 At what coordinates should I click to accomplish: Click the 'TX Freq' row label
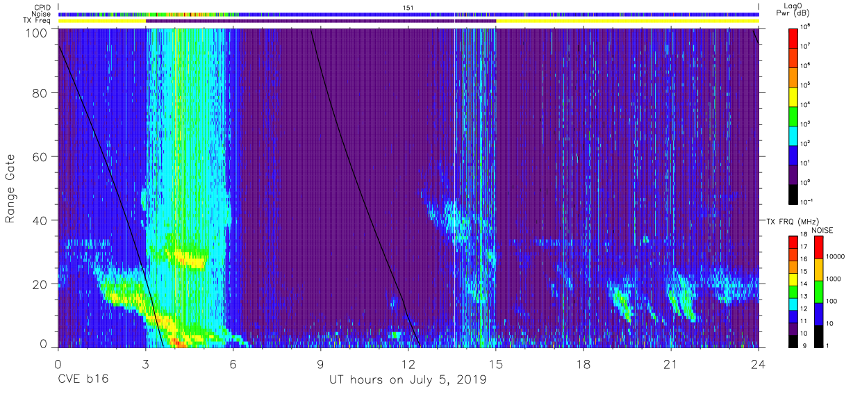[x=37, y=21]
